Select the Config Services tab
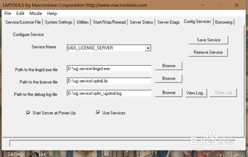The image size is (248, 157). (x=197, y=21)
